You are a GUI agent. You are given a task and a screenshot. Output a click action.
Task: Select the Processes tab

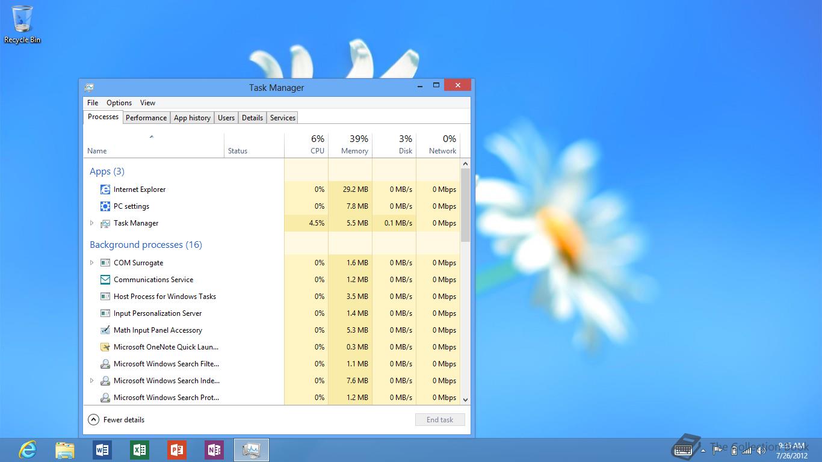[104, 117]
